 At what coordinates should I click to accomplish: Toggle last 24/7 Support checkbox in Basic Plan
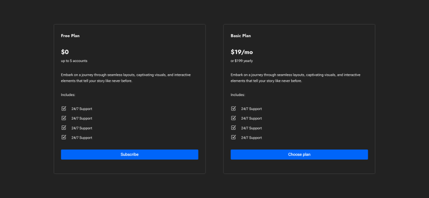(233, 137)
